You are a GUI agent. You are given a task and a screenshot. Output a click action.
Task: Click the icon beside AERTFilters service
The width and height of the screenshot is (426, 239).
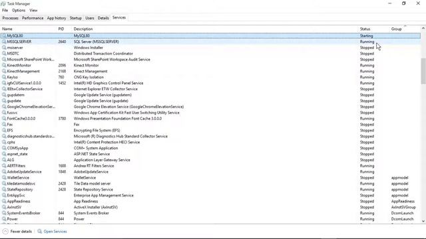click(x=4, y=165)
